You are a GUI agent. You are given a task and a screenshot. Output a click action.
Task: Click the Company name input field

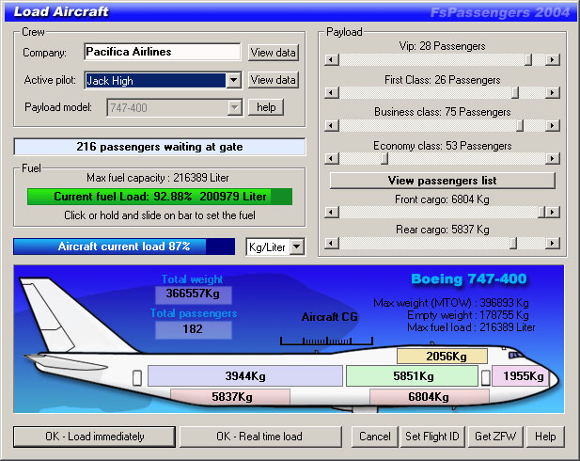[163, 52]
